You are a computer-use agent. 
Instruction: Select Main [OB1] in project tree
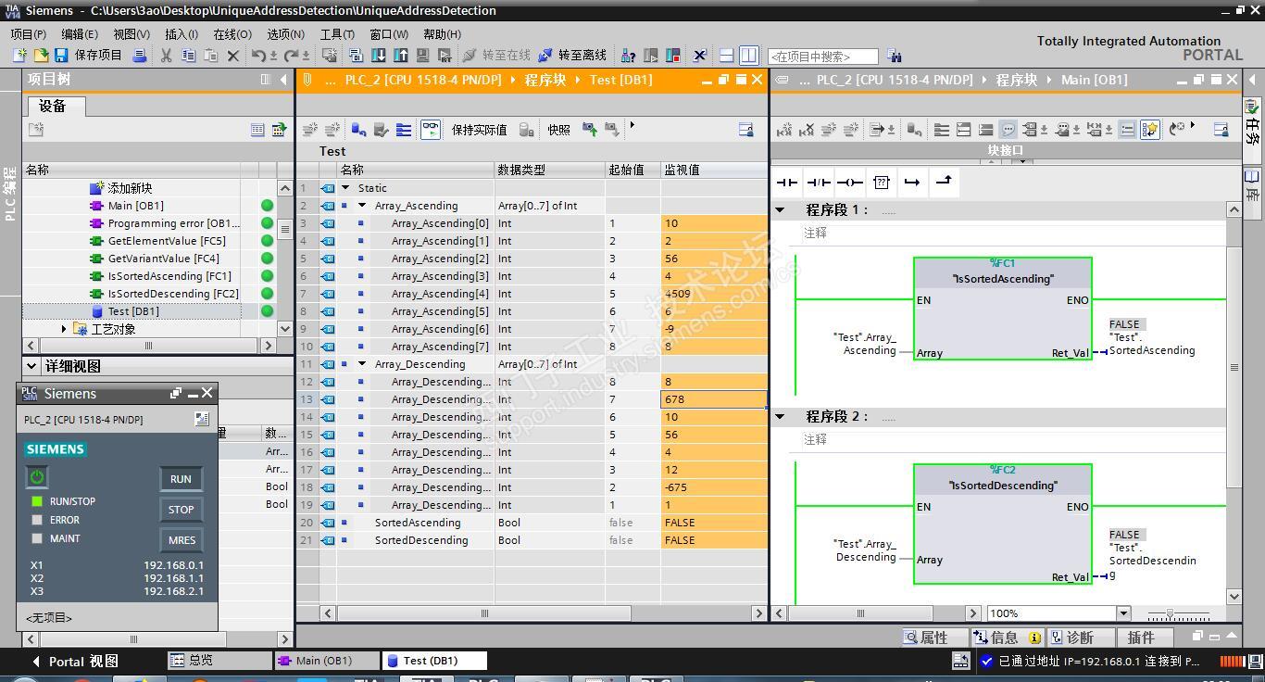pos(135,206)
